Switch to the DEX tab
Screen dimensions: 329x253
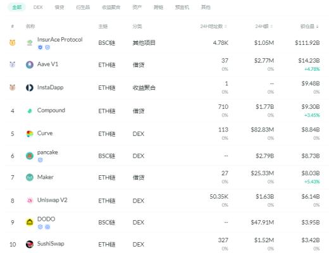click(x=38, y=8)
